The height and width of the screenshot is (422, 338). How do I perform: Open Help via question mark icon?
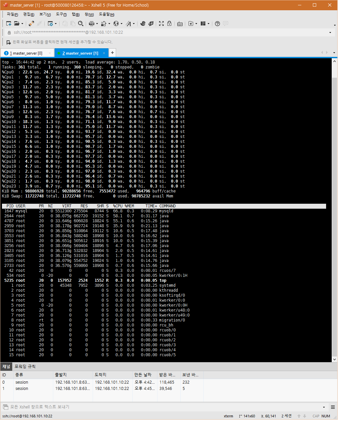pyautogui.click(x=217, y=23)
